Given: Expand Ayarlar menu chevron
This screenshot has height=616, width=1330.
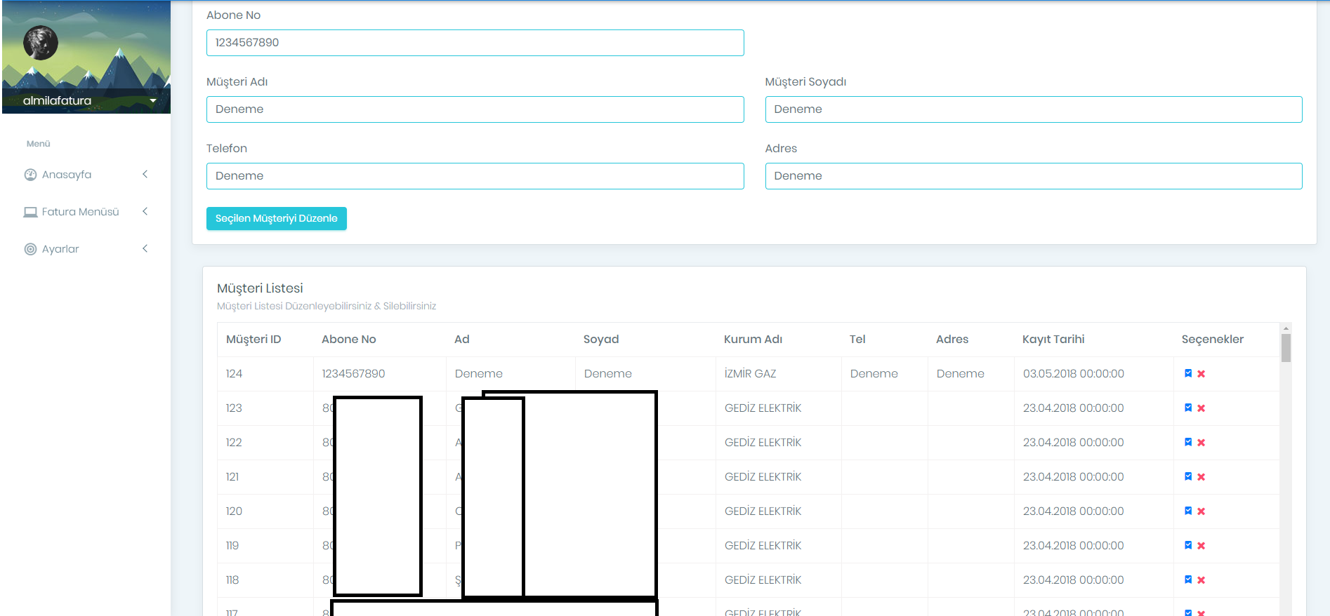Looking at the screenshot, I should [x=145, y=248].
